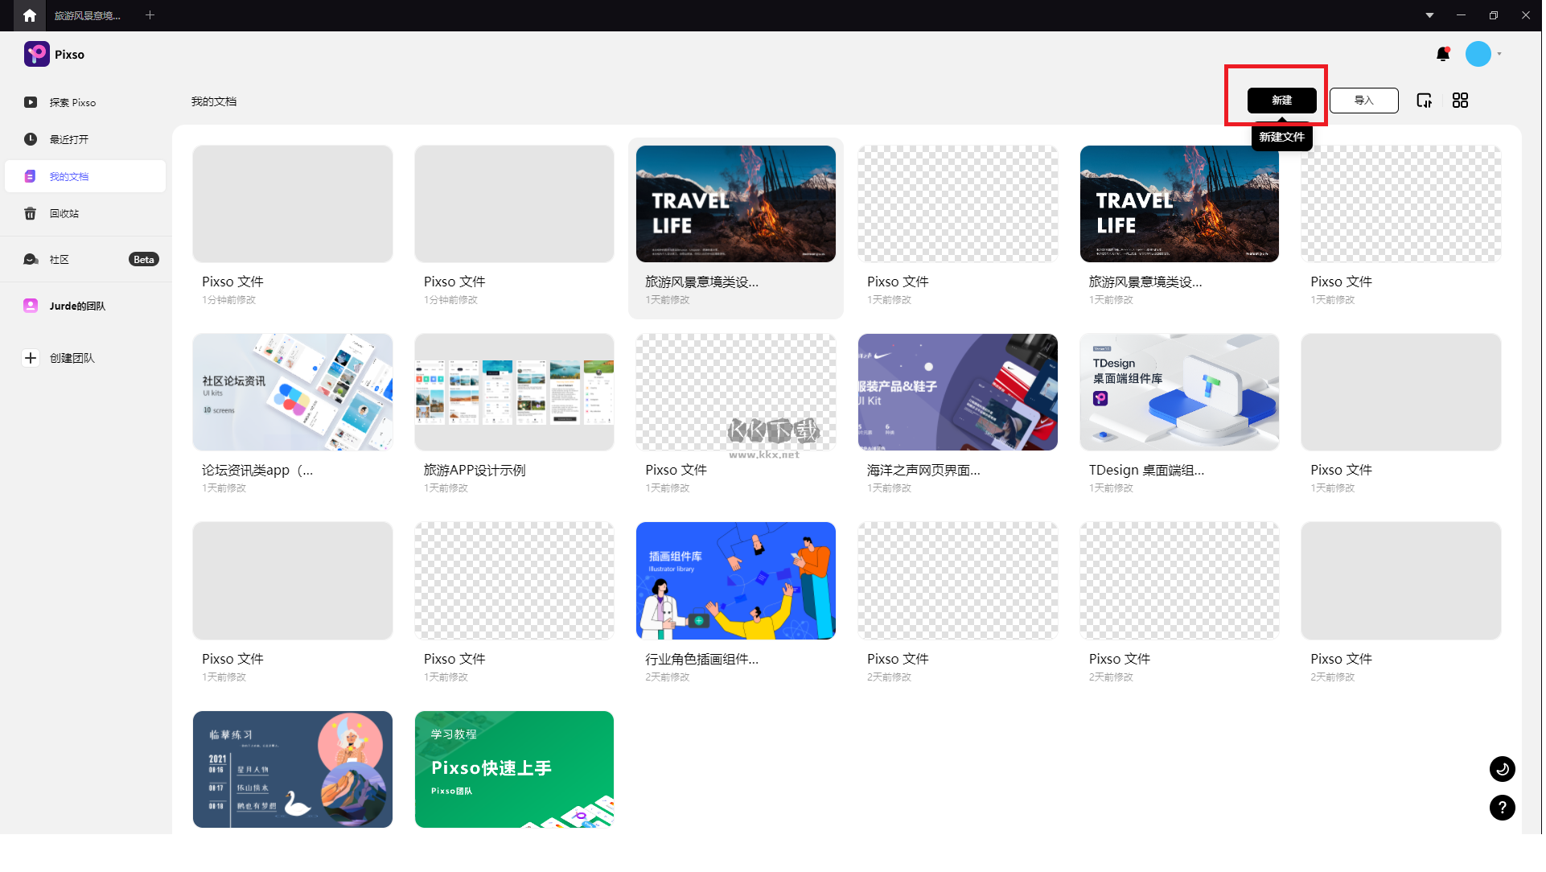This screenshot has width=1546, height=872.
Task: Click the Pixso logo icon
Action: pos(37,55)
